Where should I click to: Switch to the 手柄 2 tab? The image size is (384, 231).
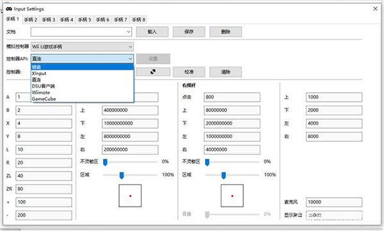(31, 20)
